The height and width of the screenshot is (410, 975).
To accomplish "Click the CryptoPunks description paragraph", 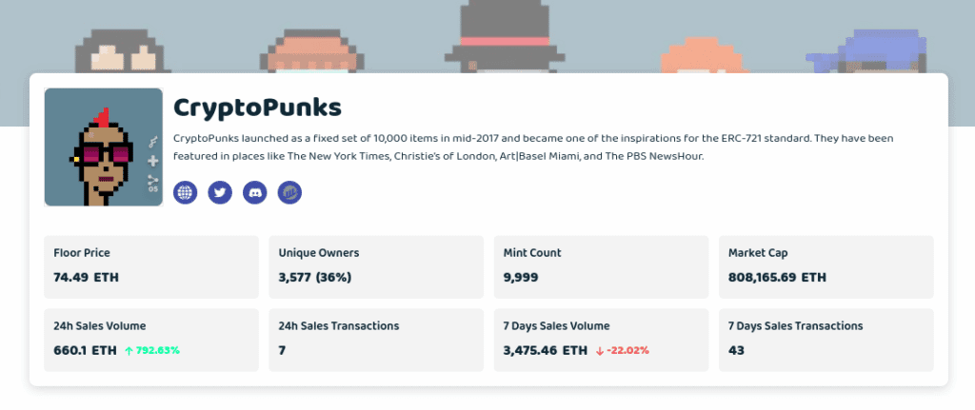I will tap(533, 146).
